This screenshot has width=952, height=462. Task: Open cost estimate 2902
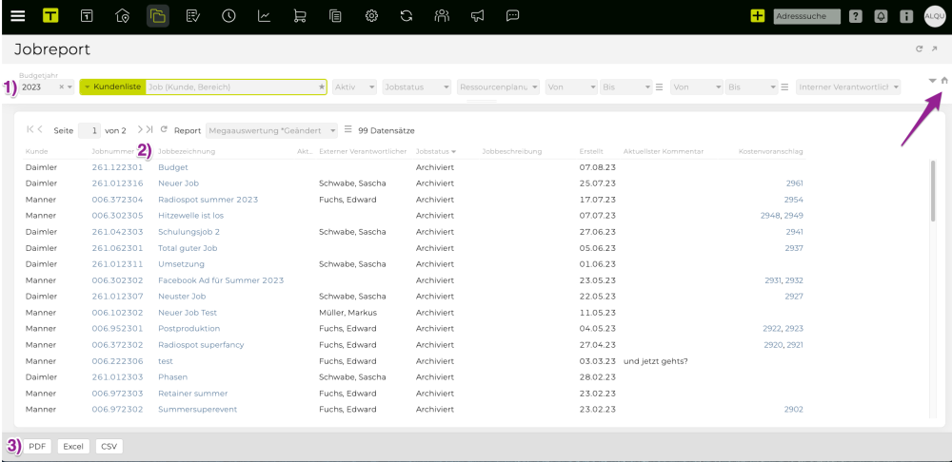tap(794, 410)
